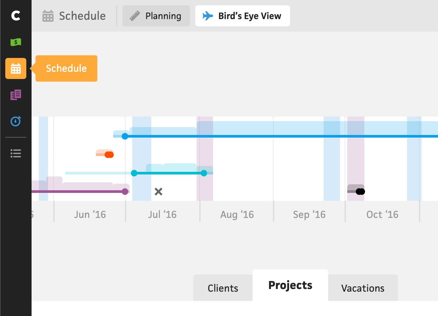Click the C logo in the sidebar

(16, 15)
